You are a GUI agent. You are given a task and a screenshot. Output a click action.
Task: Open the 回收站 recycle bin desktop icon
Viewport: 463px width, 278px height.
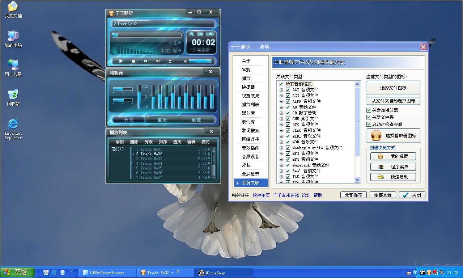(13, 97)
